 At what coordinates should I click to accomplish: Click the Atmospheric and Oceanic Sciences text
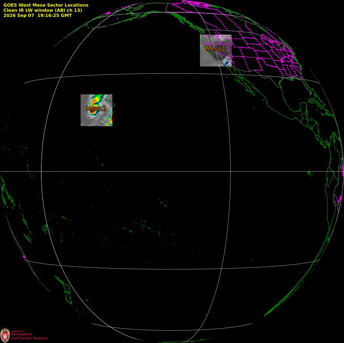point(29,336)
